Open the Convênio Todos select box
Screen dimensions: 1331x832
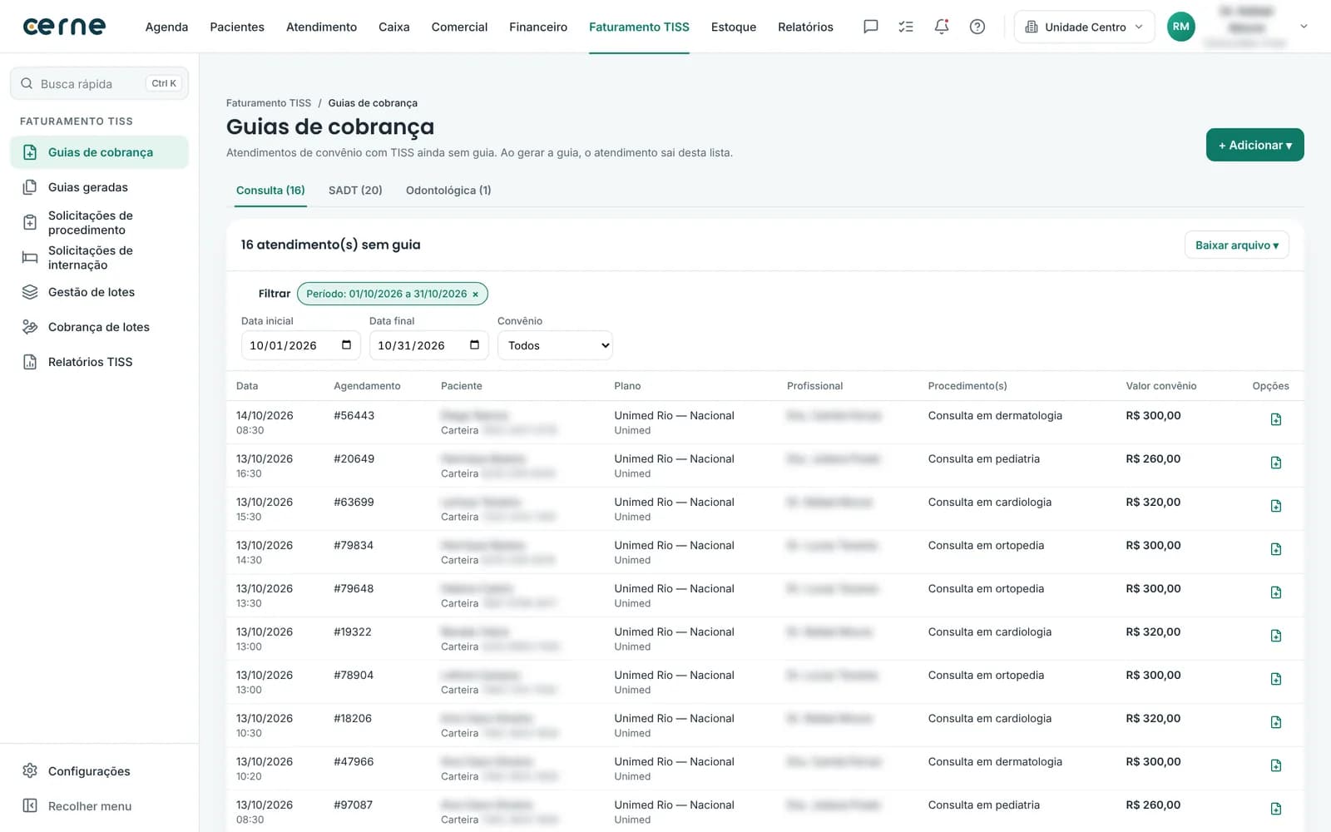555,345
